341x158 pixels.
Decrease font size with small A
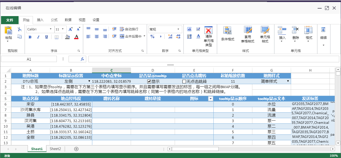(78, 29)
